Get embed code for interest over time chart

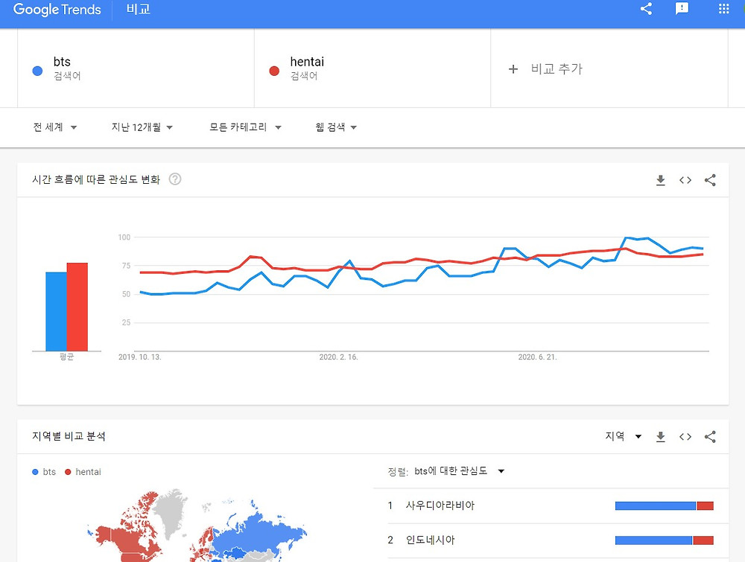click(685, 180)
